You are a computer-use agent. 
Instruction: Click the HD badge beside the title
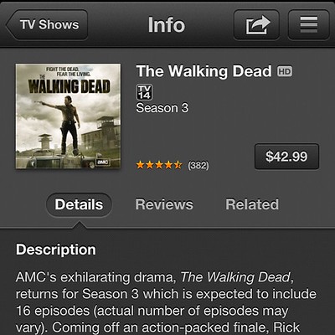(285, 71)
